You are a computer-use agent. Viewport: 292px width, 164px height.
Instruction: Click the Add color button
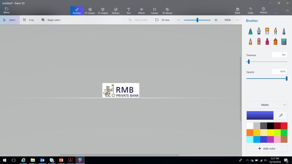coord(267,149)
